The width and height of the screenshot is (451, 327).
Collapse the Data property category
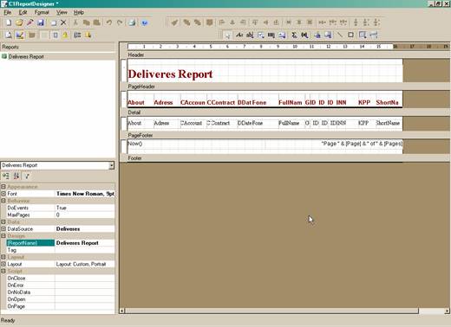3,221
